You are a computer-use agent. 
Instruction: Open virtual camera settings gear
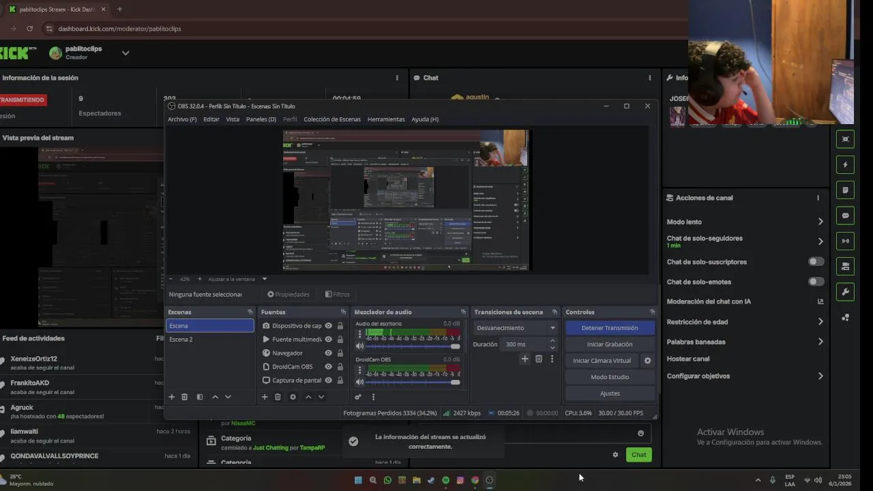648,361
